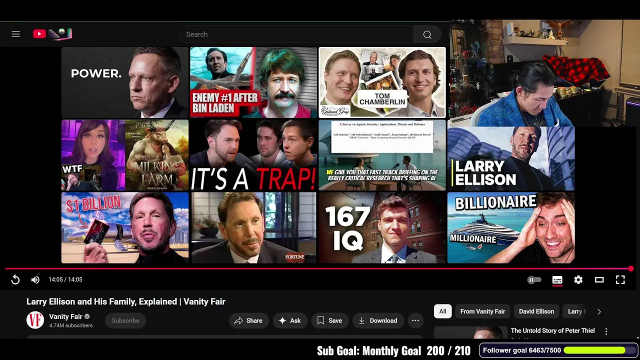Open the Vanity Fair channel name
The width and height of the screenshot is (640, 360).
point(65,316)
